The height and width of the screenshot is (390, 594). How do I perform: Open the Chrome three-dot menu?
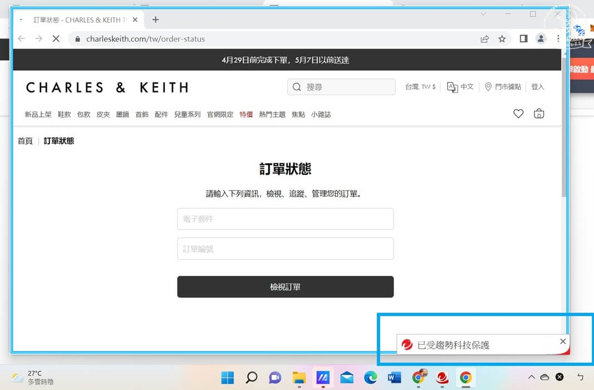click(x=558, y=39)
